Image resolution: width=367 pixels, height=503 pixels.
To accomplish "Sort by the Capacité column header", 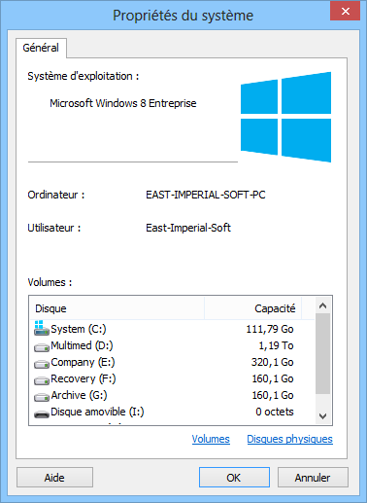I will 253,308.
